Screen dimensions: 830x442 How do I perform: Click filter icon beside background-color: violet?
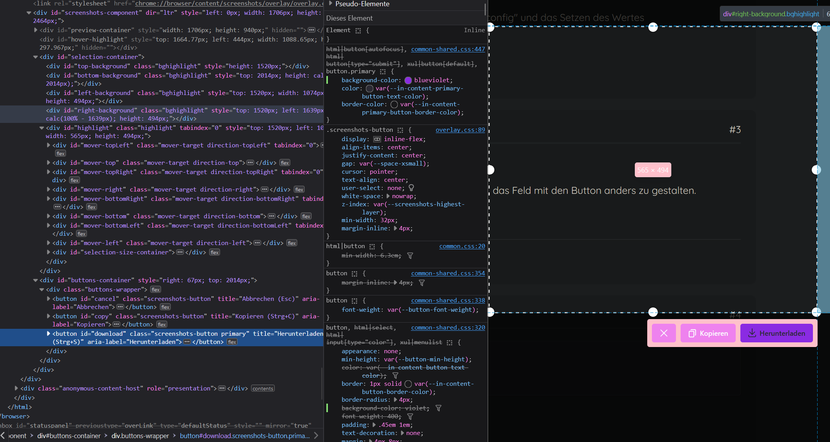coord(438,408)
